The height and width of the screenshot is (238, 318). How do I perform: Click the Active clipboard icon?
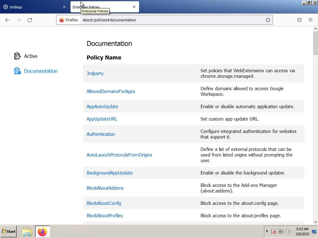[17, 56]
